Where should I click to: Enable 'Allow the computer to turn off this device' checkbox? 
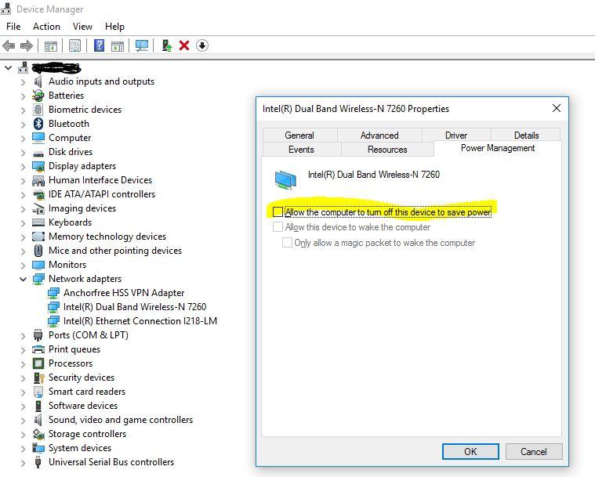(278, 211)
